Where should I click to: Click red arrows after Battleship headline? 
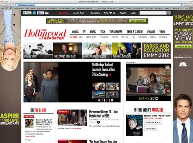point(110,75)
